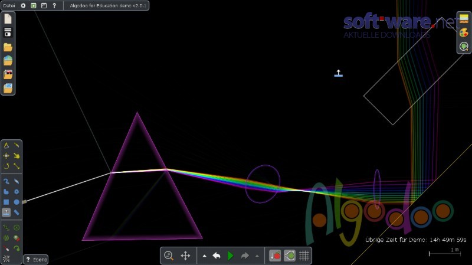
Task: Select the Axle tool
Action: (6, 238)
